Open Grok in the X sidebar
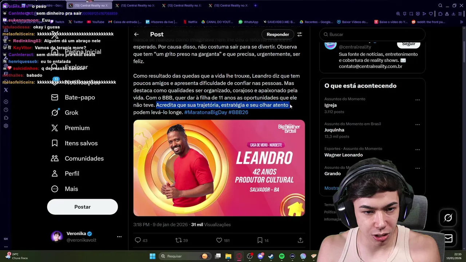The width and height of the screenshot is (466, 262). (65, 113)
